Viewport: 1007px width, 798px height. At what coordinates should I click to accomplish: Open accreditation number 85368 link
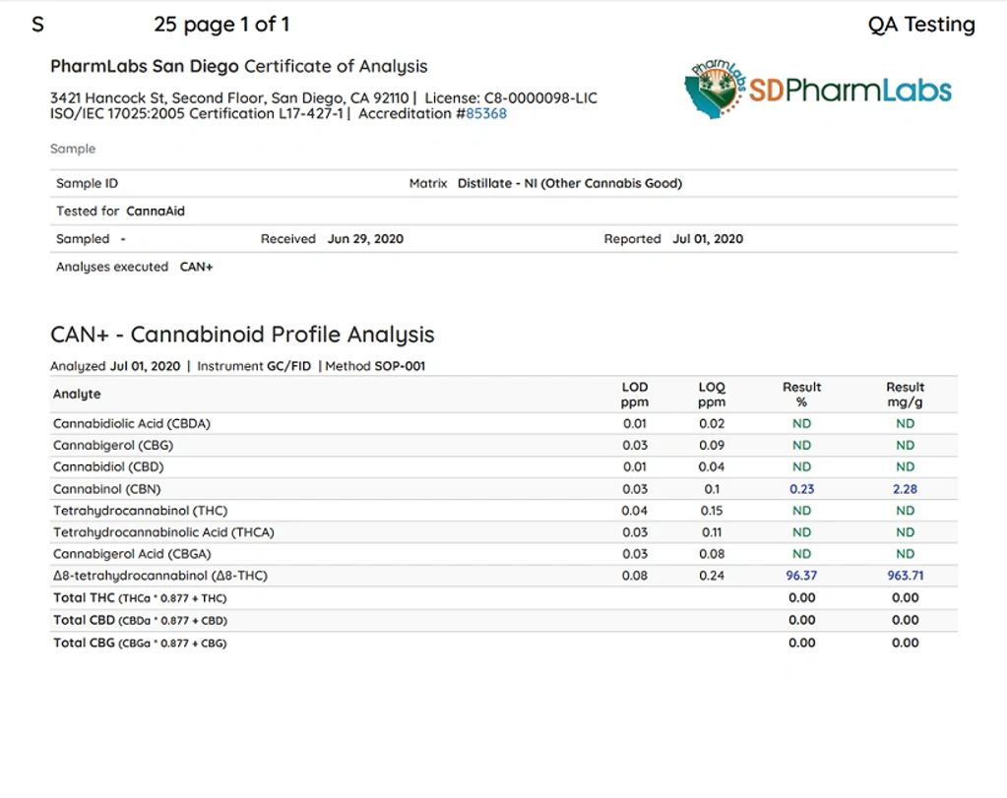[x=486, y=114]
